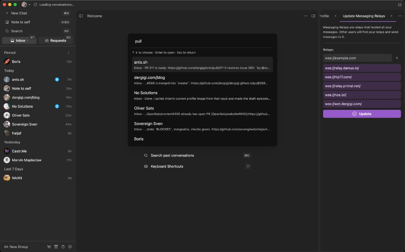The image size is (405, 252).
Task: Select the wss://relay.primal.net/ relay
Action: [x=362, y=86]
